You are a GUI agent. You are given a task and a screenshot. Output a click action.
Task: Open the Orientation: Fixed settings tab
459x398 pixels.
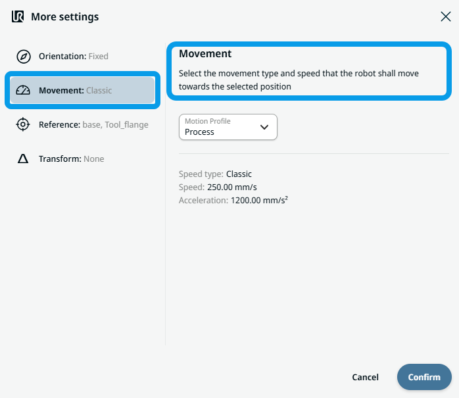(73, 57)
